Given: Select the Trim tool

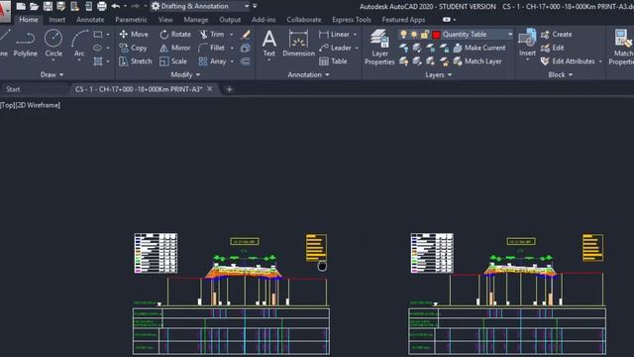Looking at the screenshot, I should [x=212, y=35].
